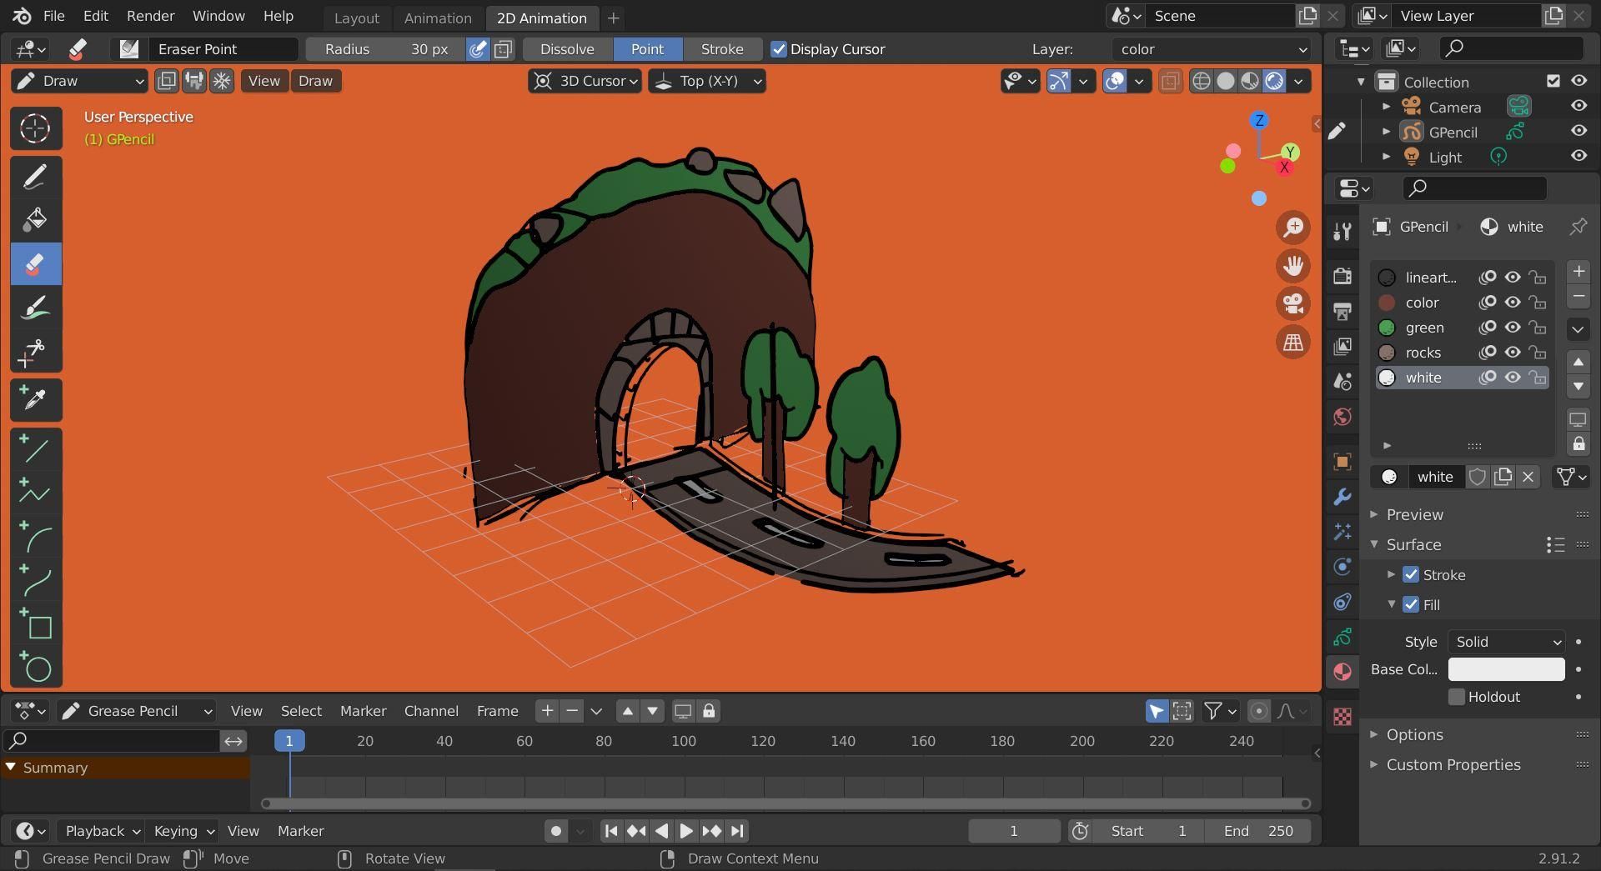Select the Fill tool
1601x871 pixels.
pyautogui.click(x=35, y=220)
